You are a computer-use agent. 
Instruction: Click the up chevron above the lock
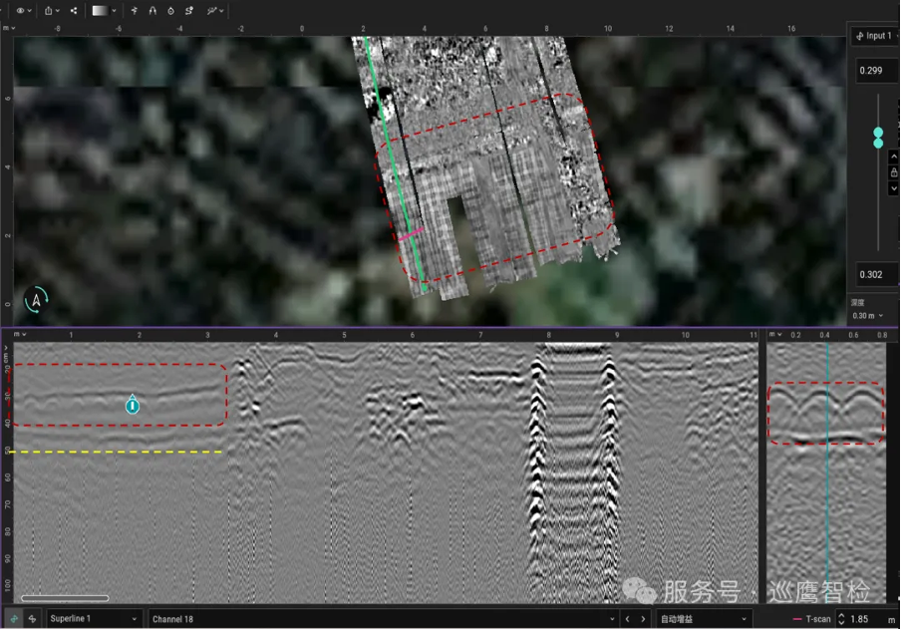894,157
